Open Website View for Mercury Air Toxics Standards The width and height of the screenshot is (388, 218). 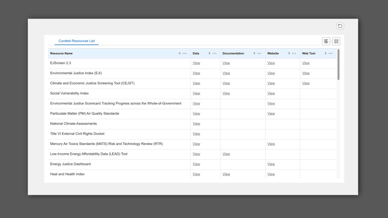click(x=271, y=144)
